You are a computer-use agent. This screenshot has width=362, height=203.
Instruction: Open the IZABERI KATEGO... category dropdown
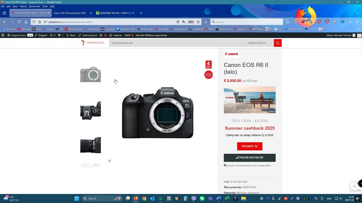(259, 43)
